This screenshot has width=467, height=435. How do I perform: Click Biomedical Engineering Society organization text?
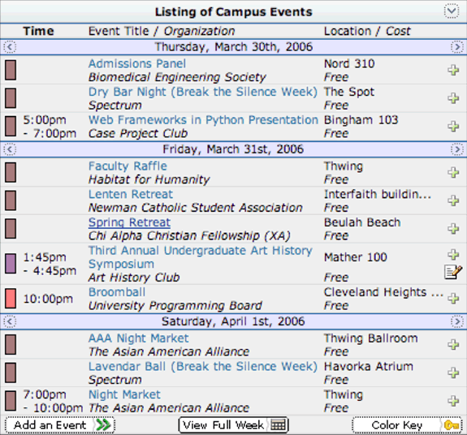pos(177,77)
